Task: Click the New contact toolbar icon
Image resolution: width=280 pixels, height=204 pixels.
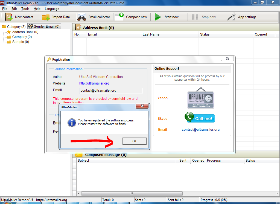Action: 8,17
